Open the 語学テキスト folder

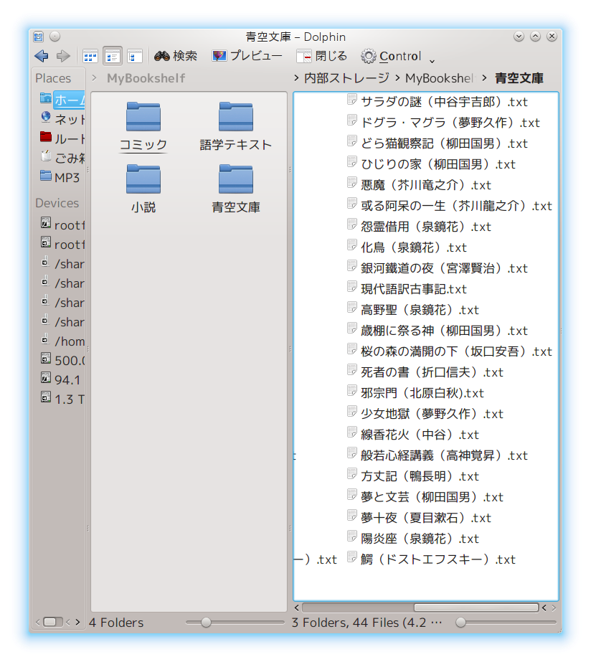tap(235, 127)
